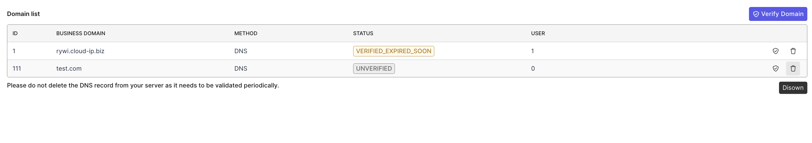812x143 pixels.
Task: Select the METHOD column header
Action: click(245, 33)
